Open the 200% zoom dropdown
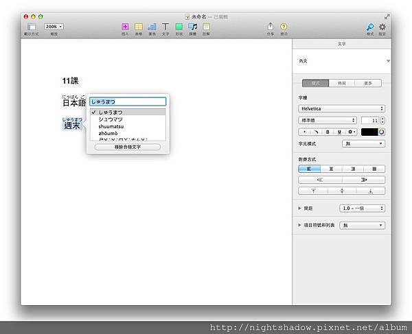The image size is (412, 334). tap(54, 26)
